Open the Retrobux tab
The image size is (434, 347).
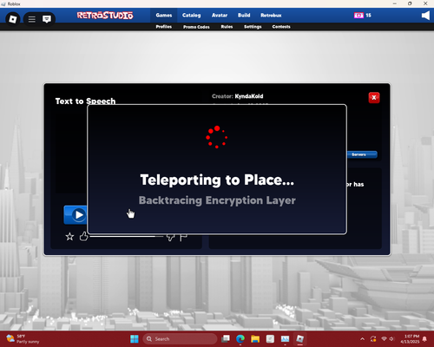pos(271,16)
